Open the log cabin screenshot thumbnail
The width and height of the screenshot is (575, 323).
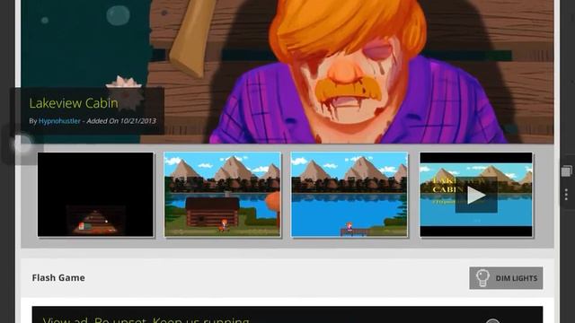click(x=222, y=195)
